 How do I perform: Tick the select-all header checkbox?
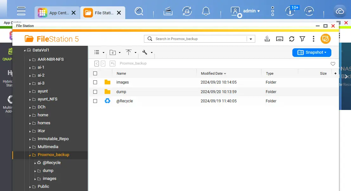pos(95,73)
